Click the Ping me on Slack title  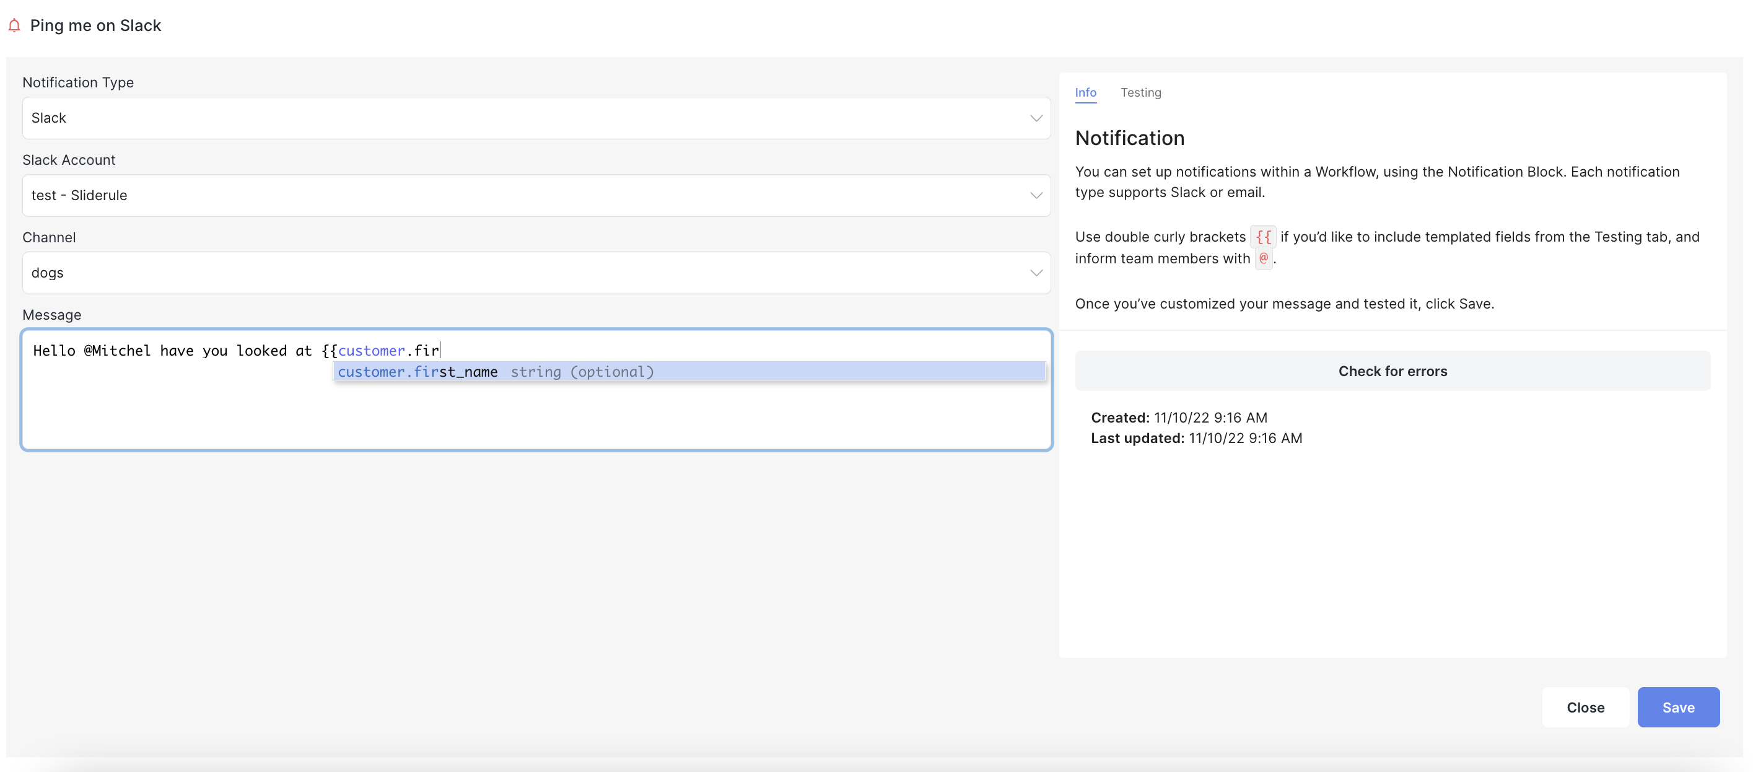(x=95, y=26)
